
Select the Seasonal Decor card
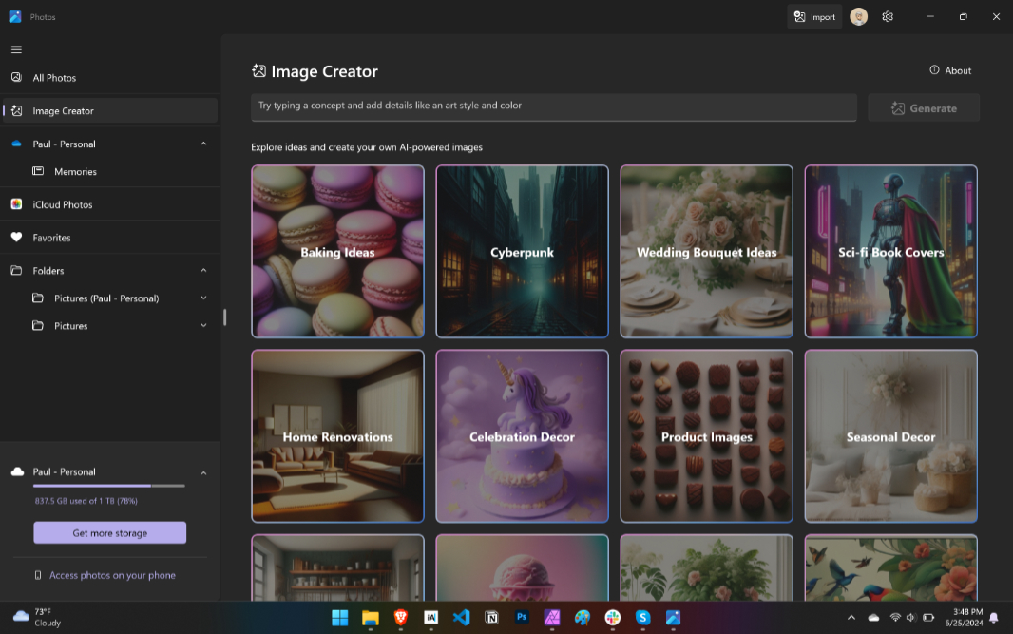[x=891, y=436]
